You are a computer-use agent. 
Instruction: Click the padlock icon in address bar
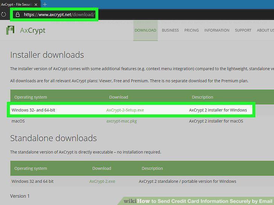point(18,15)
